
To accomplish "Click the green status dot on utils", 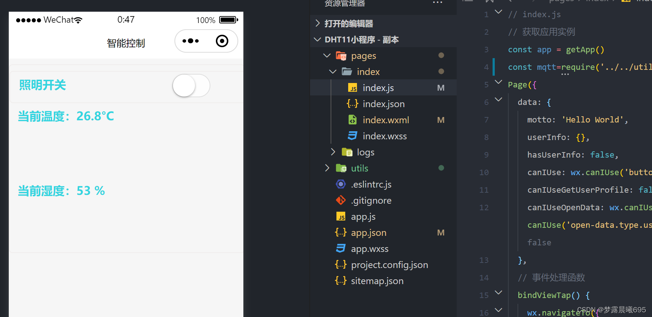I will (441, 168).
